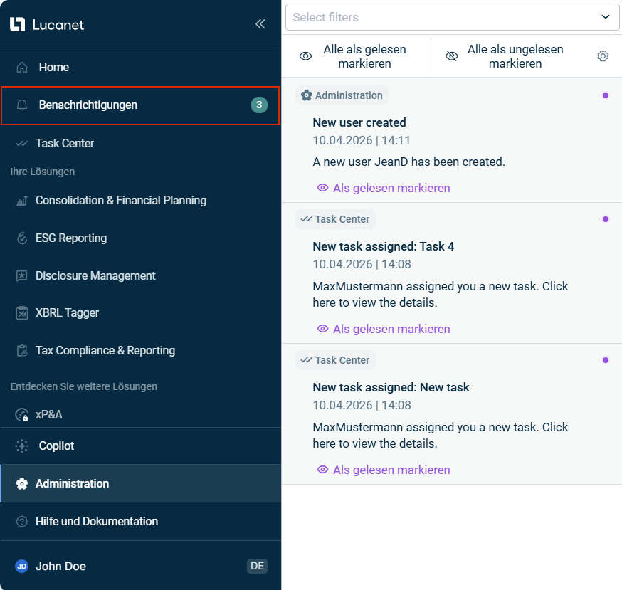Click JD user avatar
The image size is (622, 590).
(x=22, y=567)
